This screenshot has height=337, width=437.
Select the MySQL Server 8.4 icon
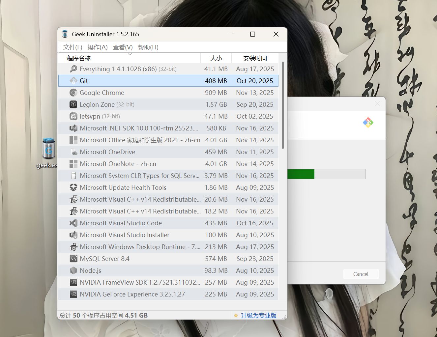[73, 259]
